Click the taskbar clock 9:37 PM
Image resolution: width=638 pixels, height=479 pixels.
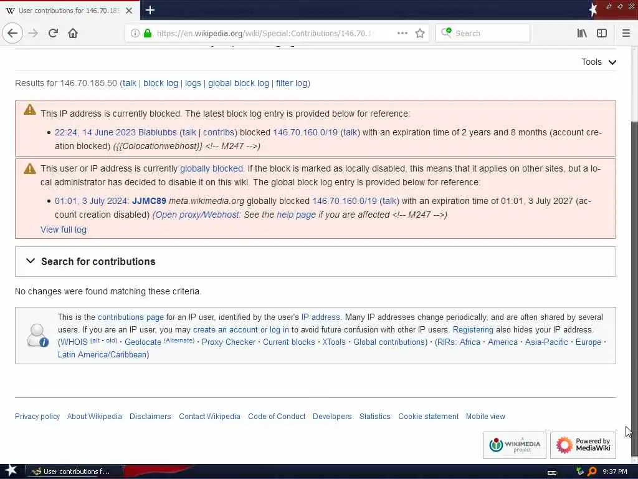[615, 472]
